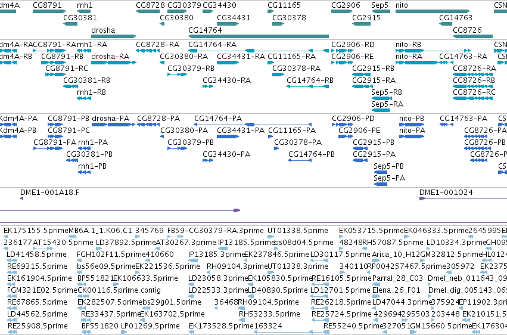Select protein CG14764-PA label
507x335 pixels.
[x=218, y=119]
